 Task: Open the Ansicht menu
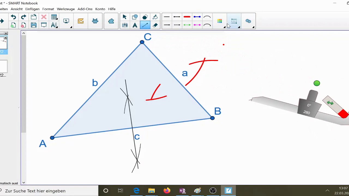17,9
